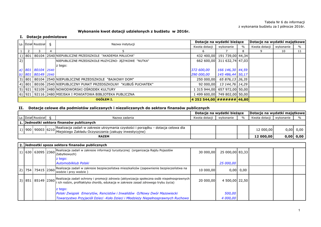Select "MIEJSKA I POWIATOWA BIBLIOTEKA PUBLICZNA" cell

coord(95,94)
